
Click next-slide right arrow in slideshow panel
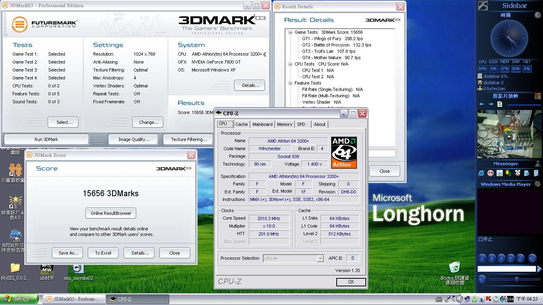click(491, 104)
